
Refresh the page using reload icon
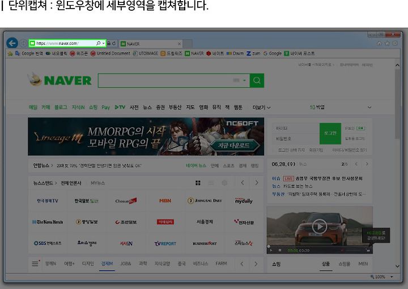pyautogui.click(x=114, y=43)
